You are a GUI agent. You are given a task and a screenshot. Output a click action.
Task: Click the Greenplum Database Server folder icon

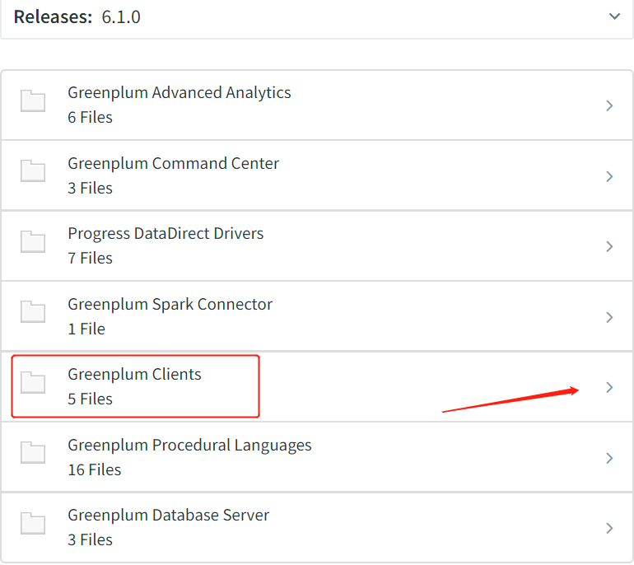coord(33,524)
